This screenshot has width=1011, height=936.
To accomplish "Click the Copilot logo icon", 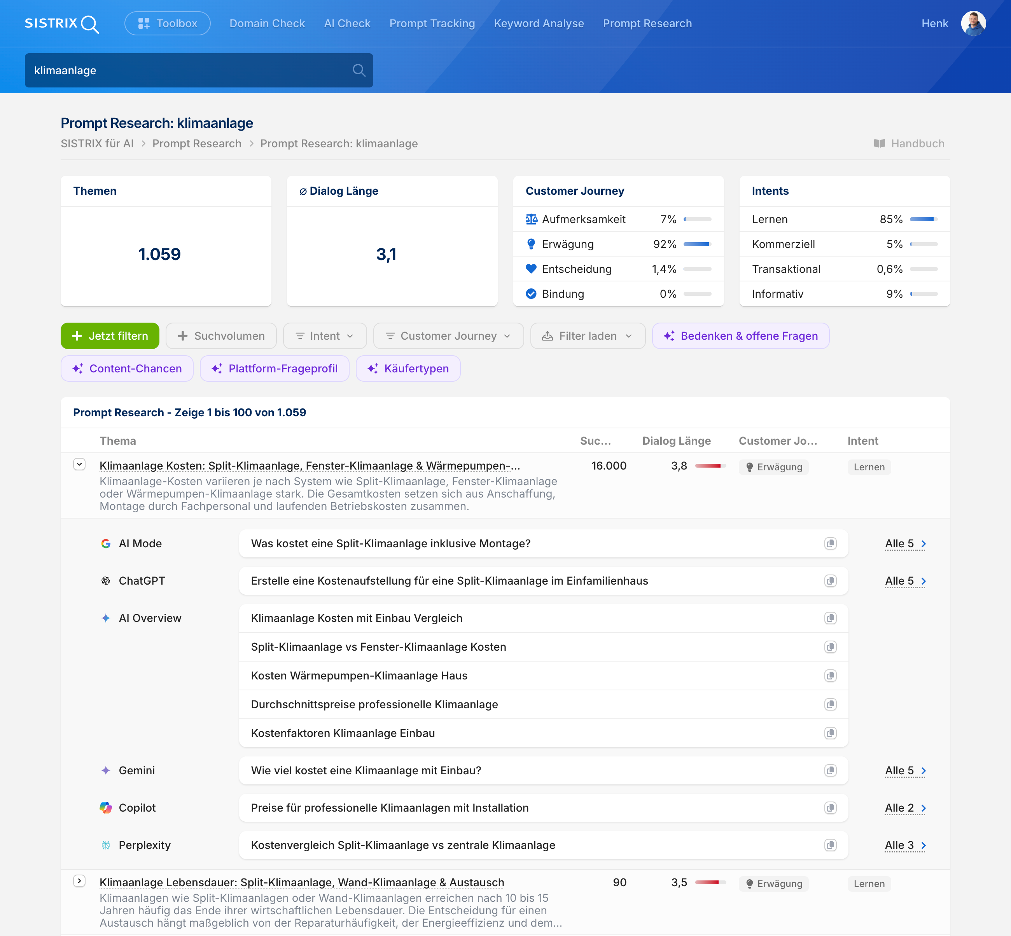I will pyautogui.click(x=106, y=808).
